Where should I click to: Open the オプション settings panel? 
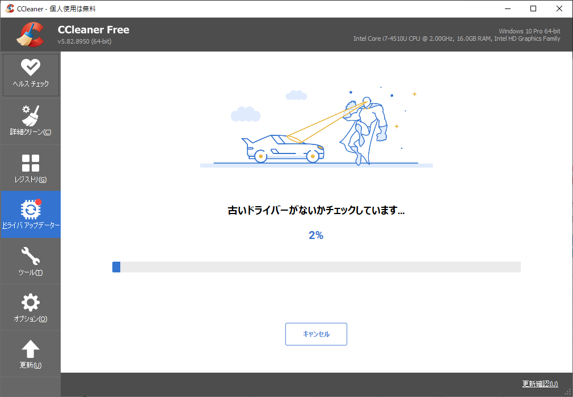pyautogui.click(x=31, y=306)
